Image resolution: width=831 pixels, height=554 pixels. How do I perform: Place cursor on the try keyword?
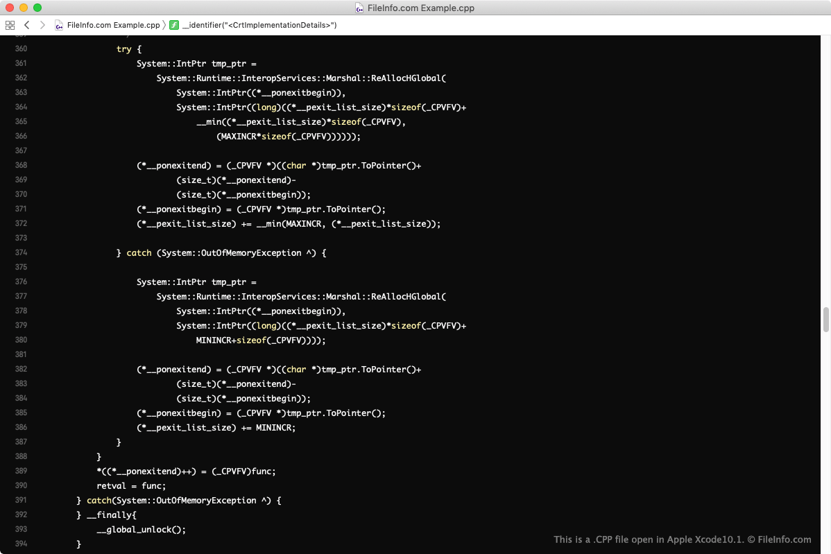tap(124, 49)
